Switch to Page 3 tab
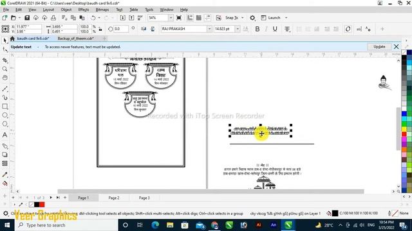The height and width of the screenshot is (231, 412). click(x=144, y=198)
